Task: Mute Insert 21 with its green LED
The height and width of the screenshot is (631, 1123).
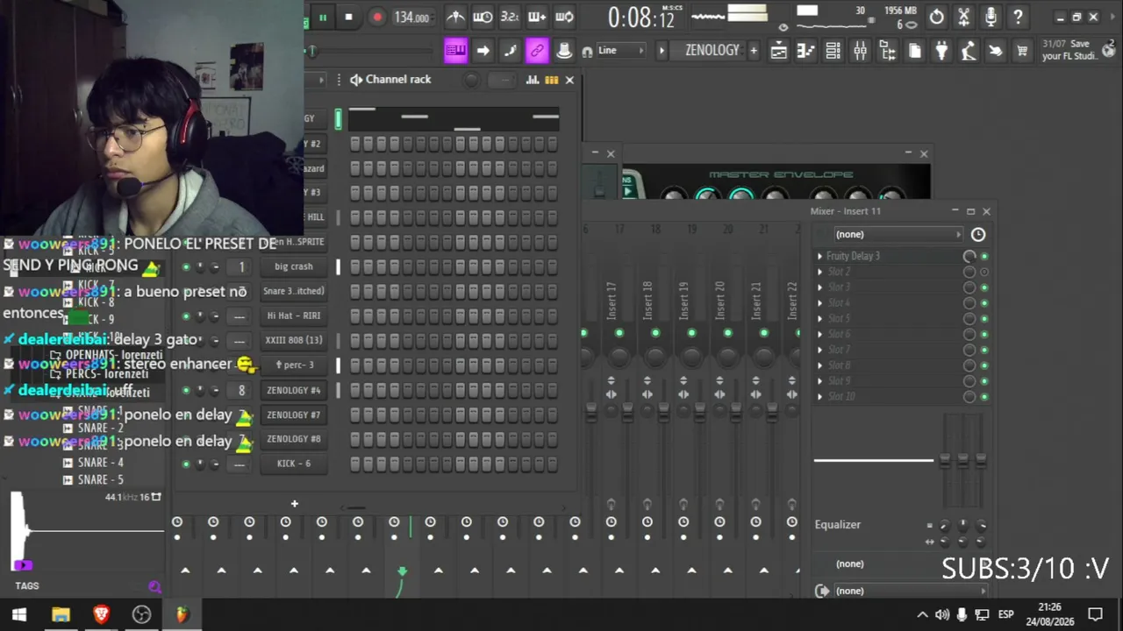Action: (x=763, y=333)
